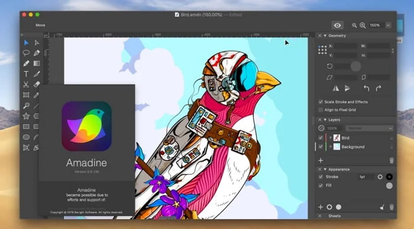Pick the Eraser tool

click(x=37, y=85)
